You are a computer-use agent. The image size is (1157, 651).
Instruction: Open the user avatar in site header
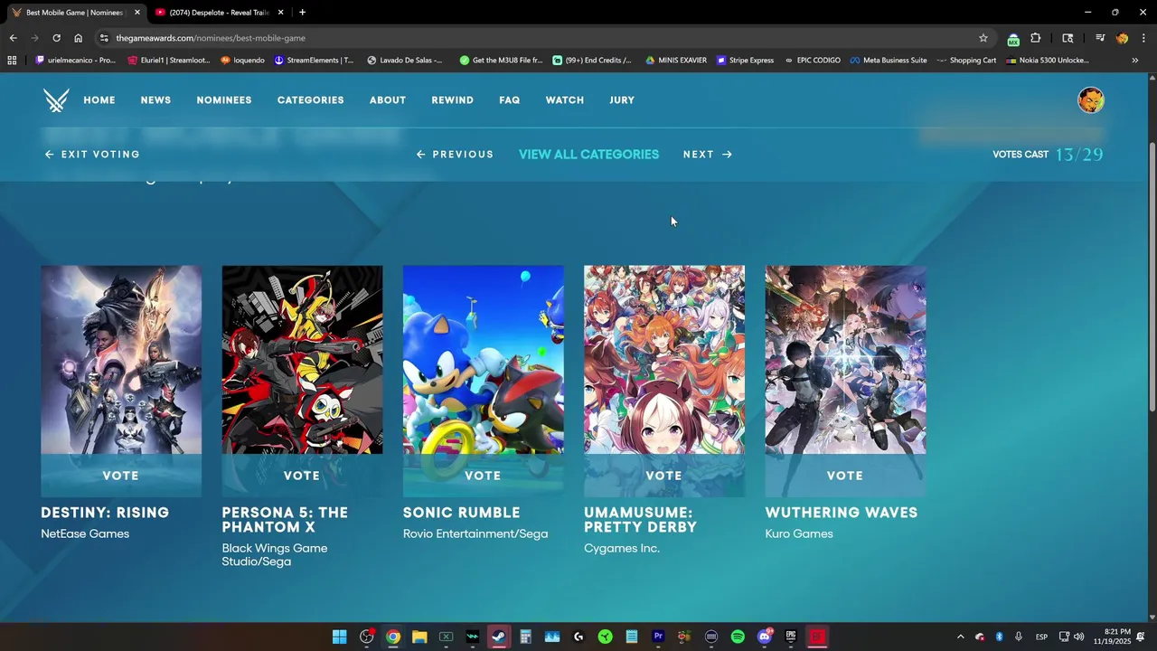click(x=1091, y=100)
